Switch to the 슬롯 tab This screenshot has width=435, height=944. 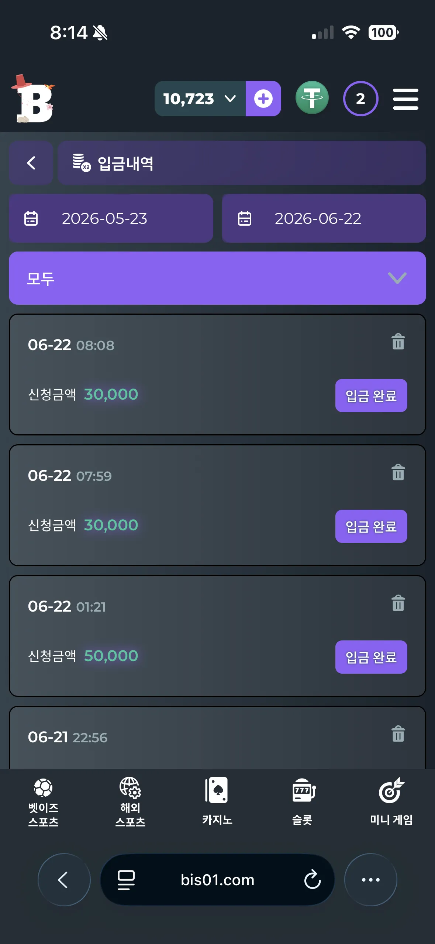303,801
